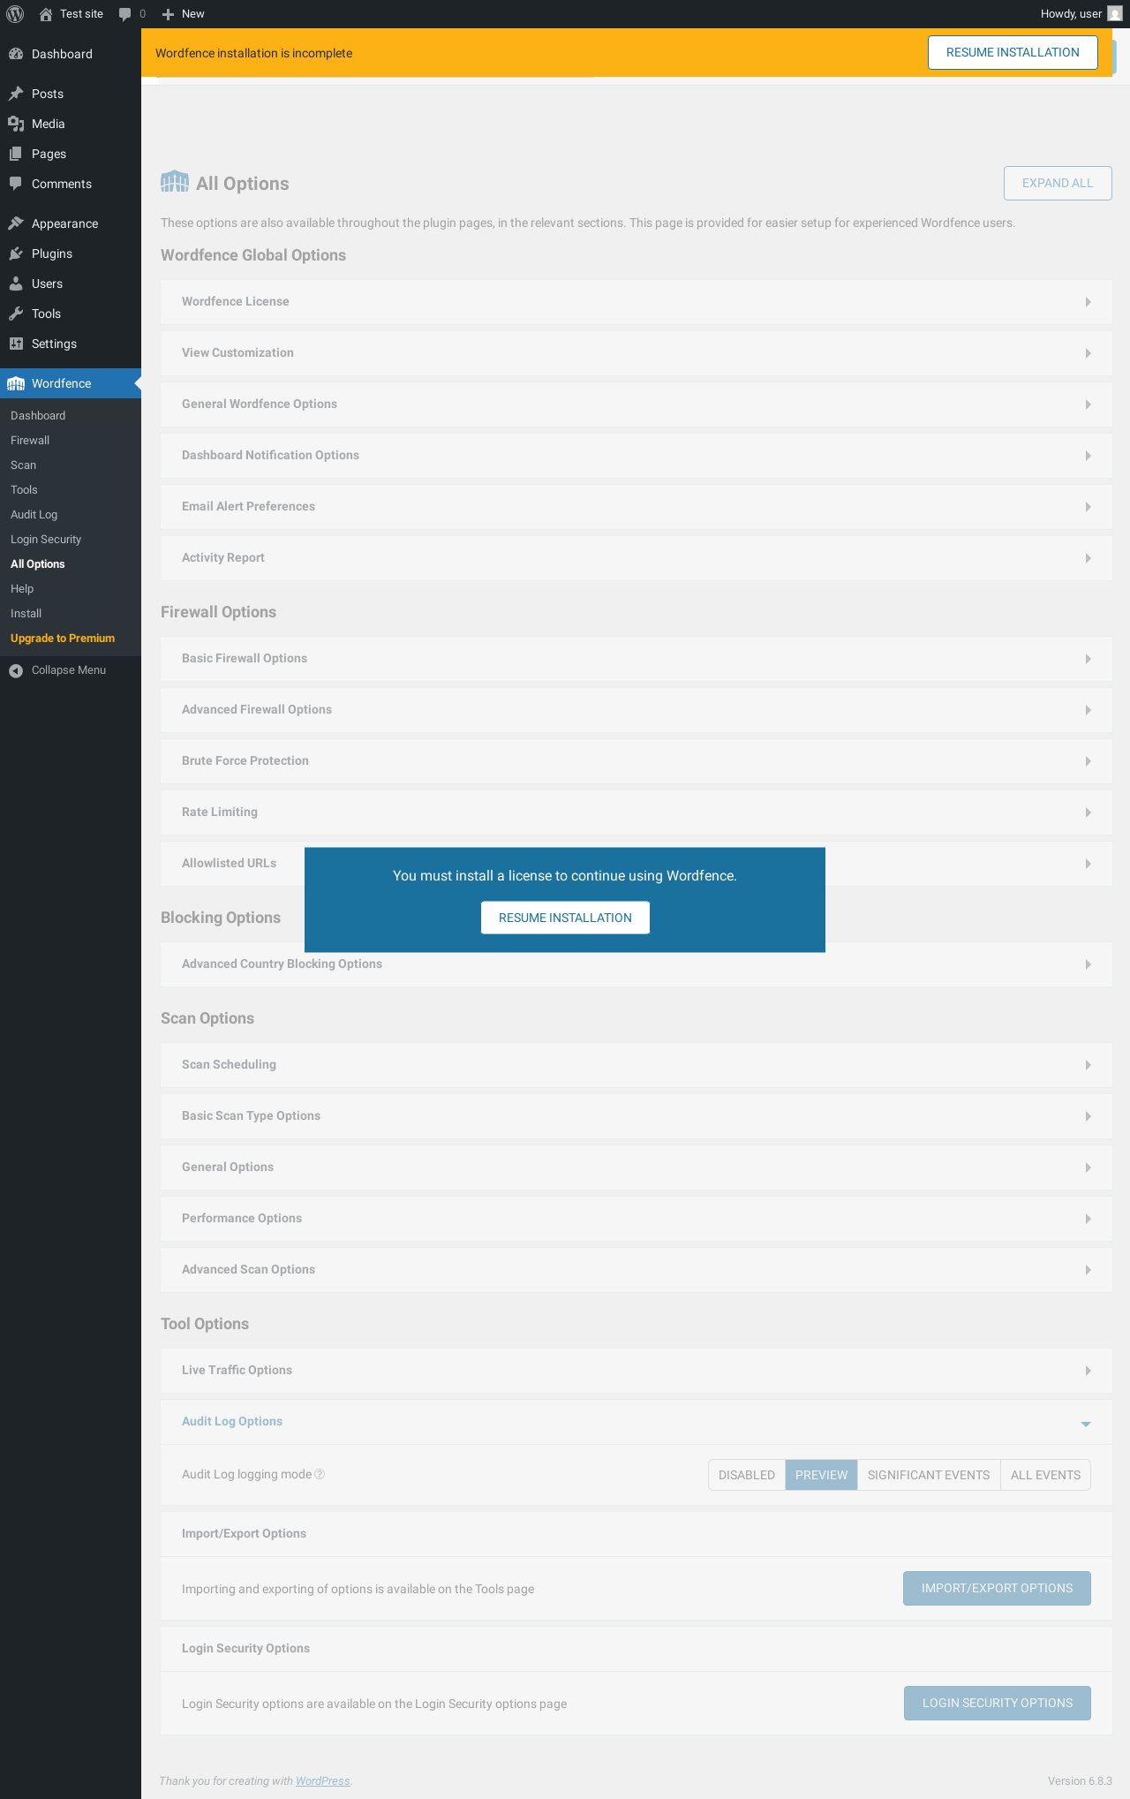
Task: Click the Media icon in sidebar
Action: (16, 124)
